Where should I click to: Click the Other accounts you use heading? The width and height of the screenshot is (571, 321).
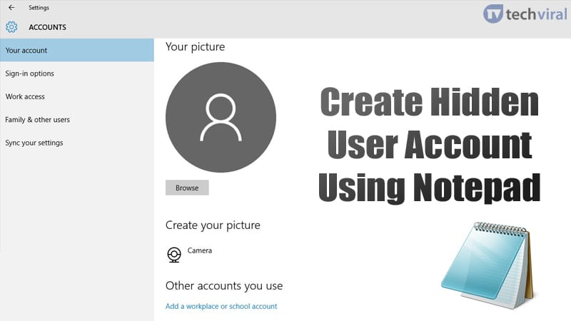coord(224,286)
